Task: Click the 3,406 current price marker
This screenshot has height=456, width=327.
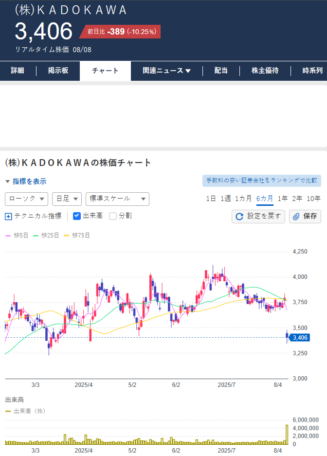Action: 299,338
